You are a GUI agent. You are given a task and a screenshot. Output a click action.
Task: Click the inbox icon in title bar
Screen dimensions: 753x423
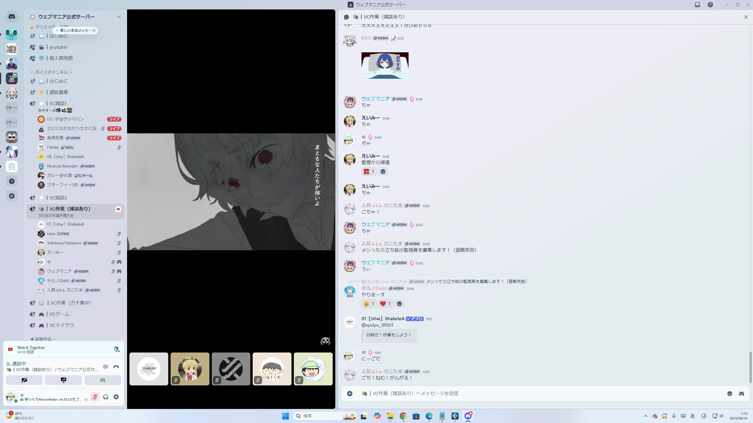(697, 5)
